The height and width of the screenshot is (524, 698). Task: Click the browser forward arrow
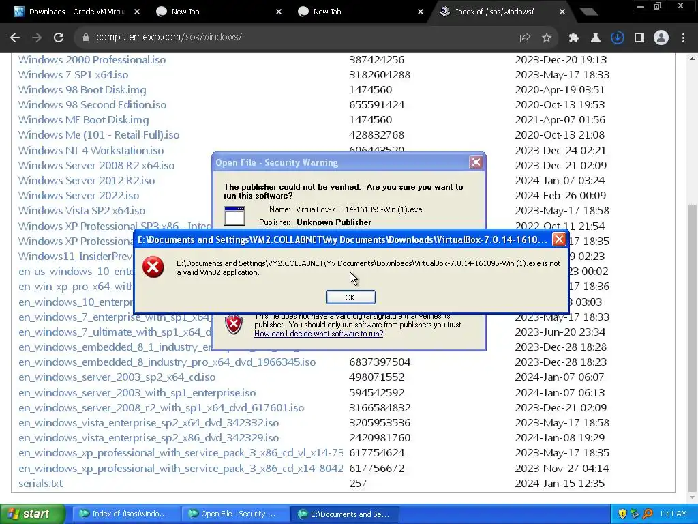pos(37,38)
